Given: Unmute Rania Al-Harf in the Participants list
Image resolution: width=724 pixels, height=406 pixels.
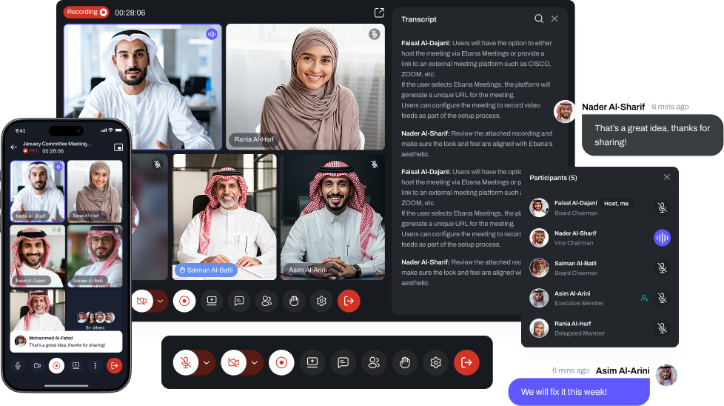Looking at the screenshot, I should [662, 328].
